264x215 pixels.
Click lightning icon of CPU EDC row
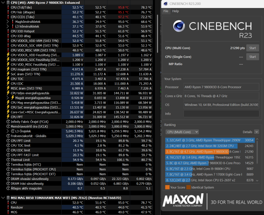click(x=8, y=83)
